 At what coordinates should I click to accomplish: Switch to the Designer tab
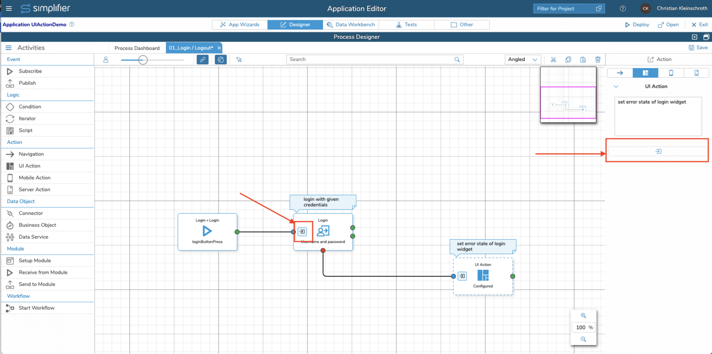click(295, 25)
